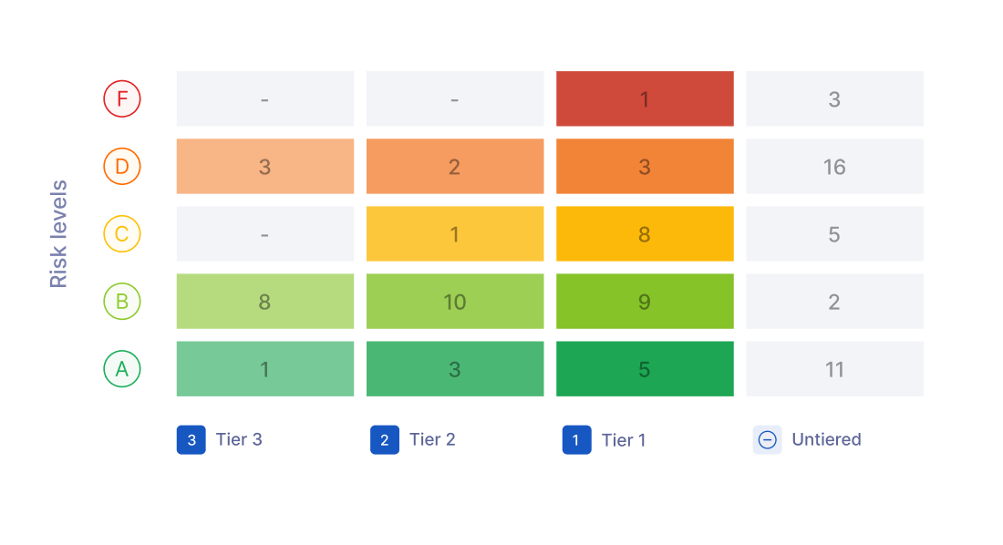Open the B risk Tier 1 cell showing 9
The image size is (1003, 545).
coord(645,302)
